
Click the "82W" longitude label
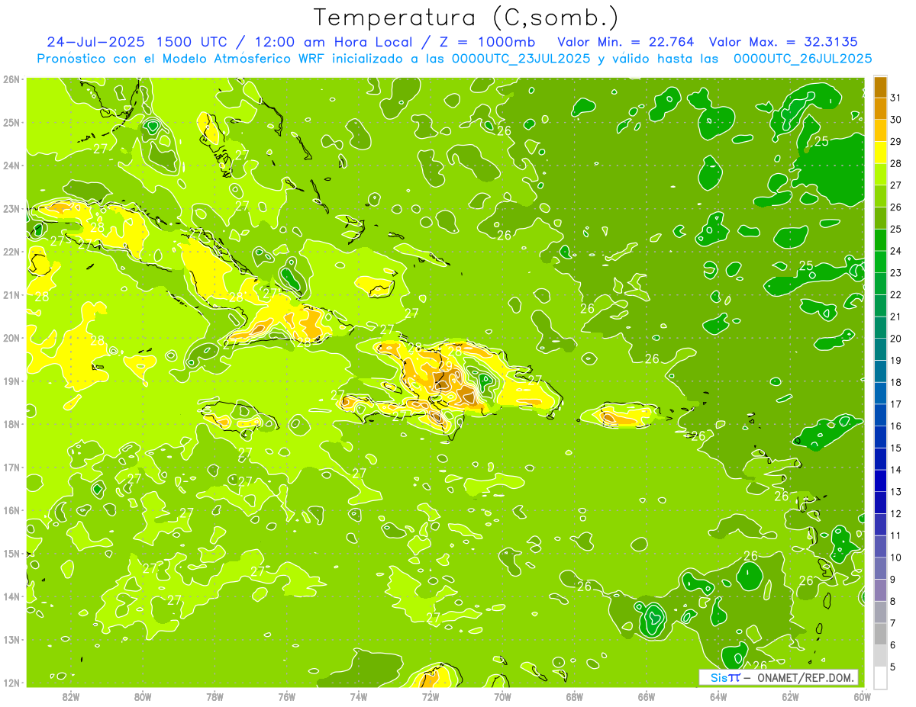[71, 696]
